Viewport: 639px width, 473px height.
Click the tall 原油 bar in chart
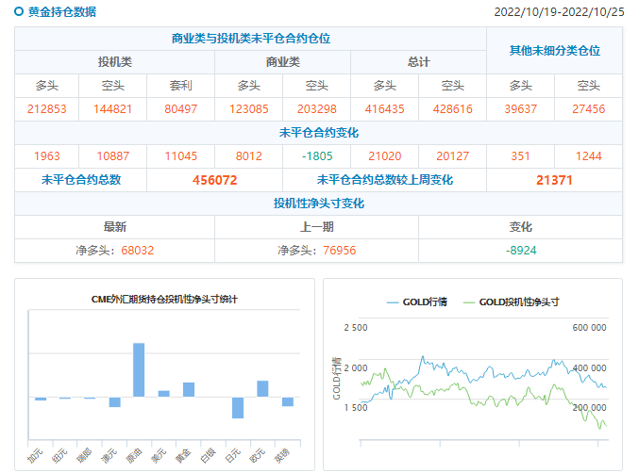coord(139,369)
